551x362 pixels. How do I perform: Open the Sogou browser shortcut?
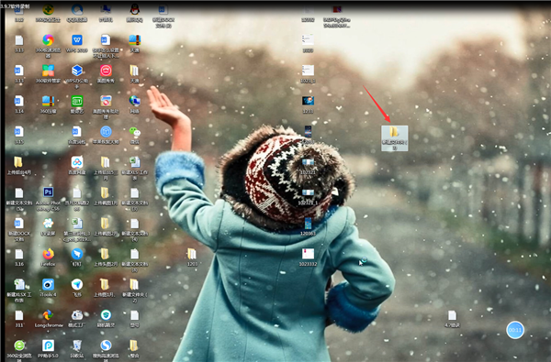coord(106,350)
